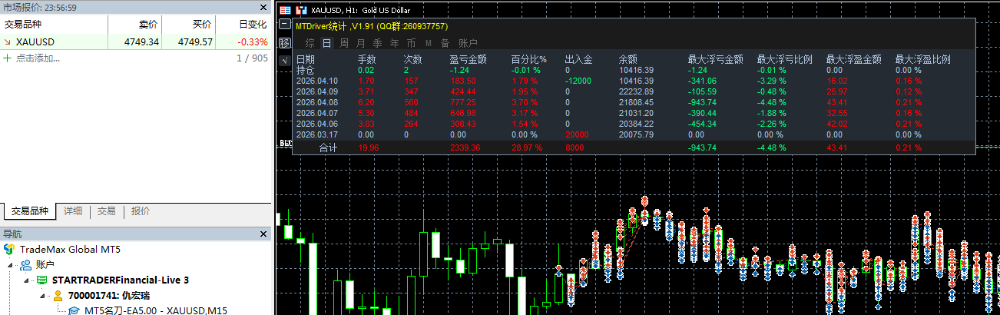This screenshot has width=1000, height=315.
Task: Select the 年 yearly tab
Action: (395, 43)
